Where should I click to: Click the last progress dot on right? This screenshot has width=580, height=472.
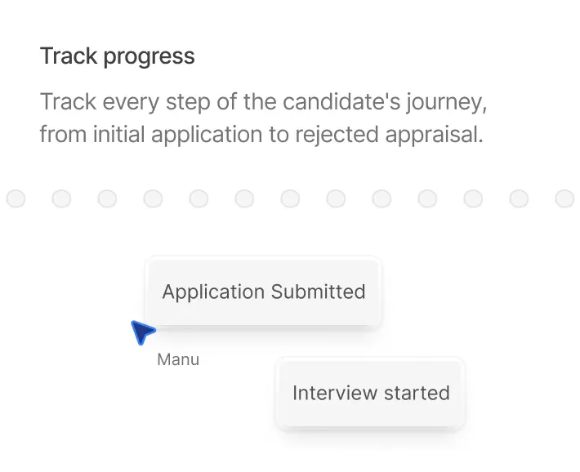point(564,198)
